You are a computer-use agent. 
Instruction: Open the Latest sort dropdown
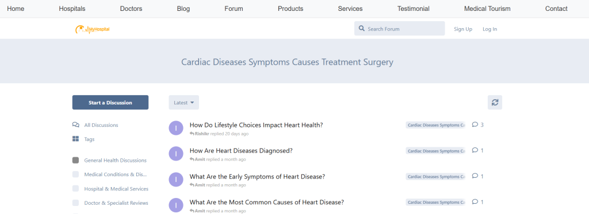pos(183,102)
